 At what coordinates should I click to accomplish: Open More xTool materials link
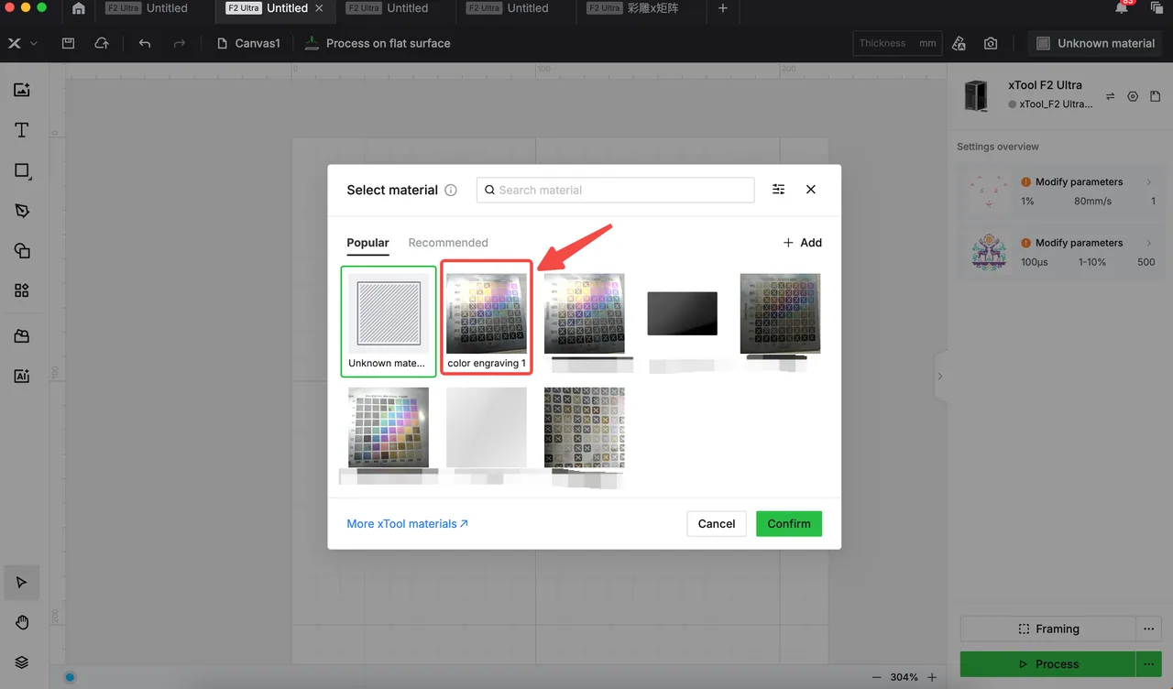408,524
